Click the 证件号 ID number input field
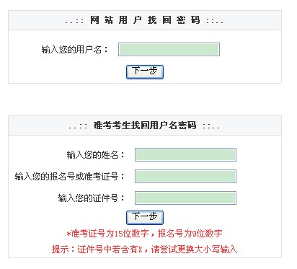The width and height of the screenshot is (297, 269). [185, 198]
